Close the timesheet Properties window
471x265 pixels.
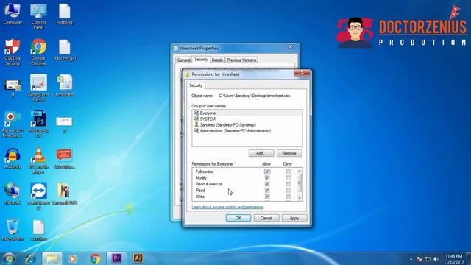coord(291,47)
